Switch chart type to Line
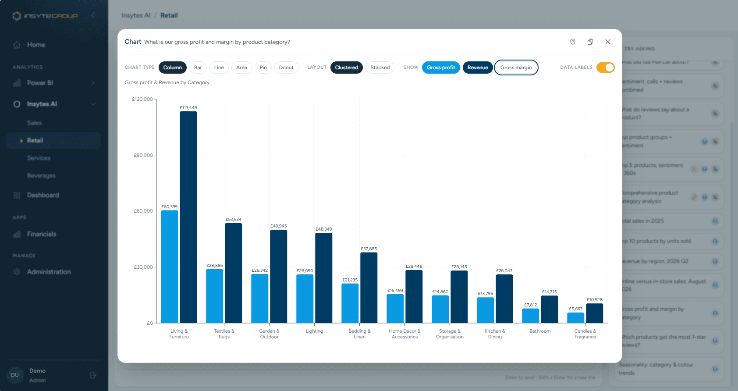The width and height of the screenshot is (738, 391). 219,68
